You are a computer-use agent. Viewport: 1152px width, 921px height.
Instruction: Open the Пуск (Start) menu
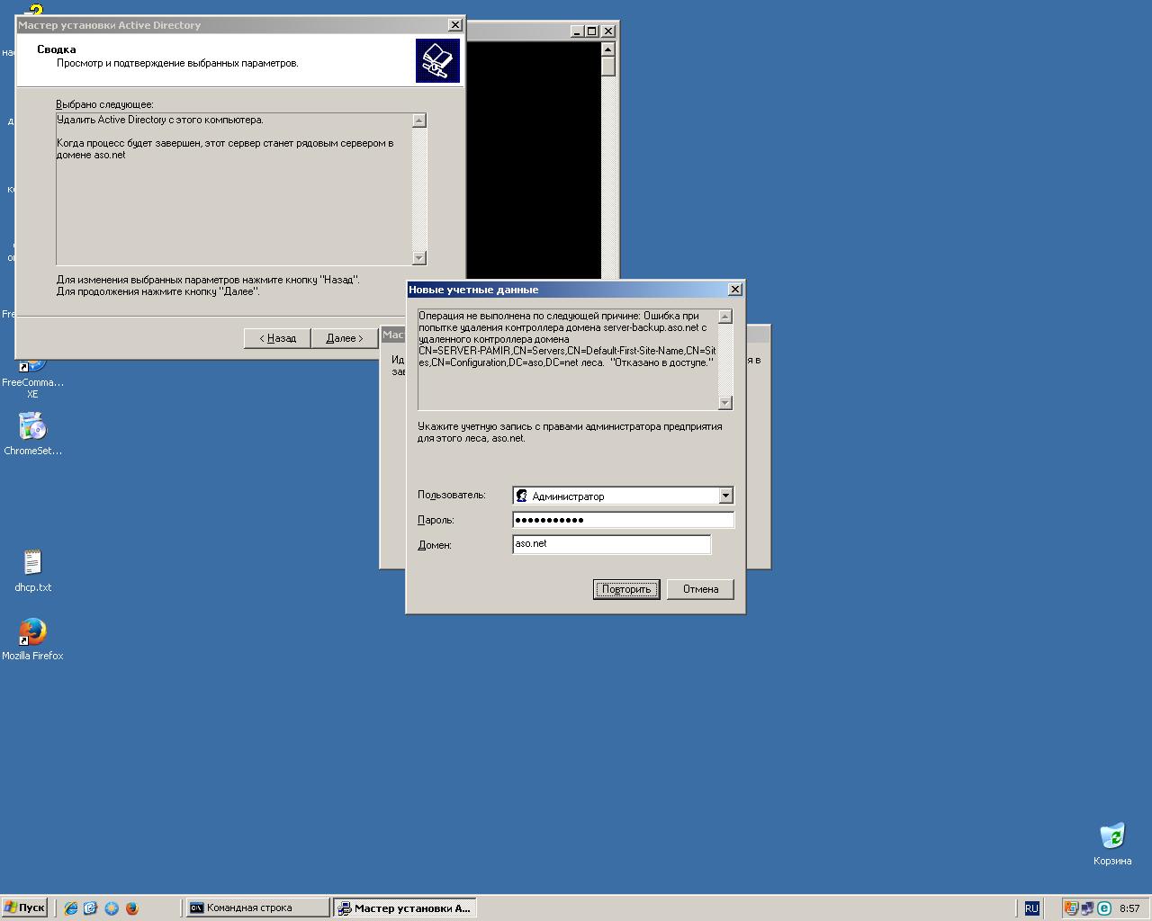point(24,908)
